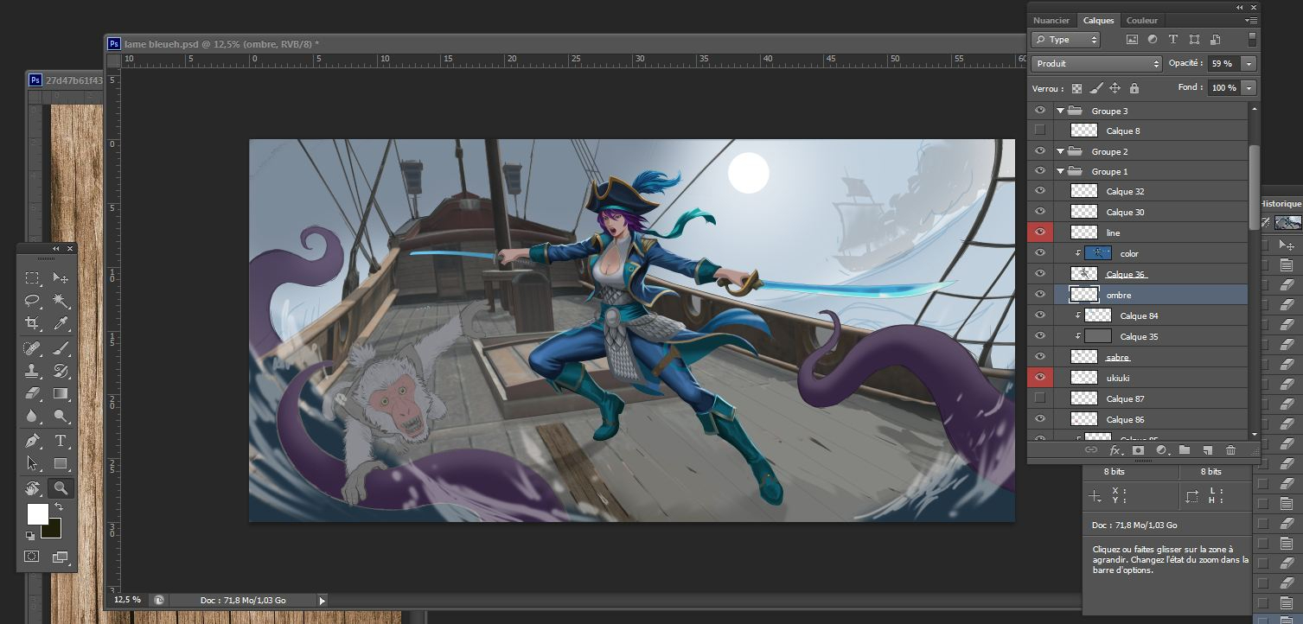Toggle visibility of the 'ukiuki' layer

pyautogui.click(x=1040, y=378)
